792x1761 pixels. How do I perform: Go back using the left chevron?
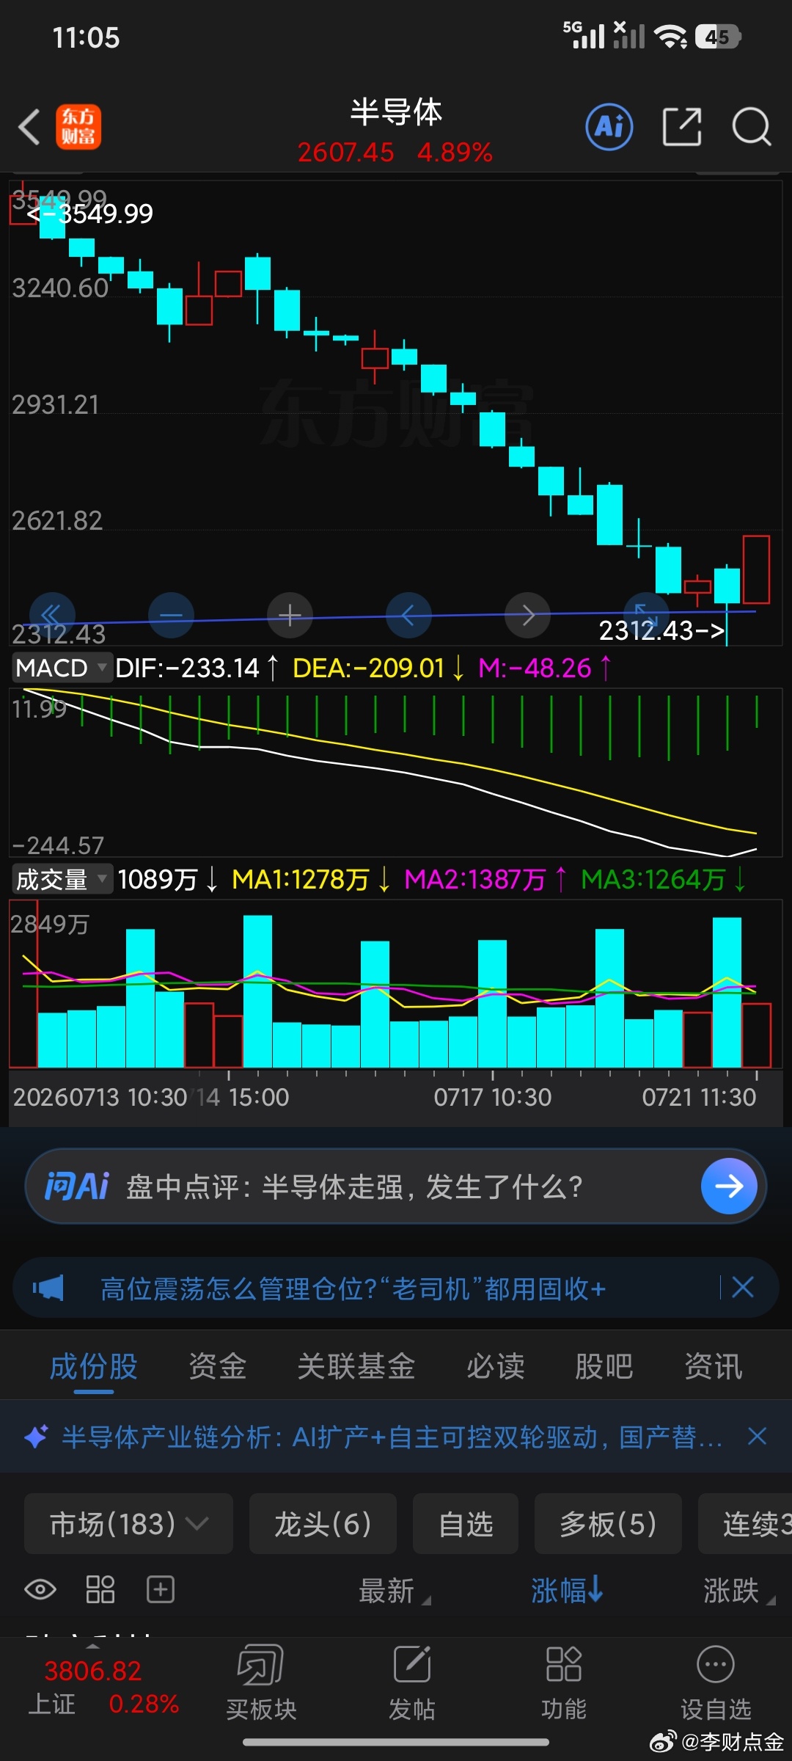(x=29, y=127)
